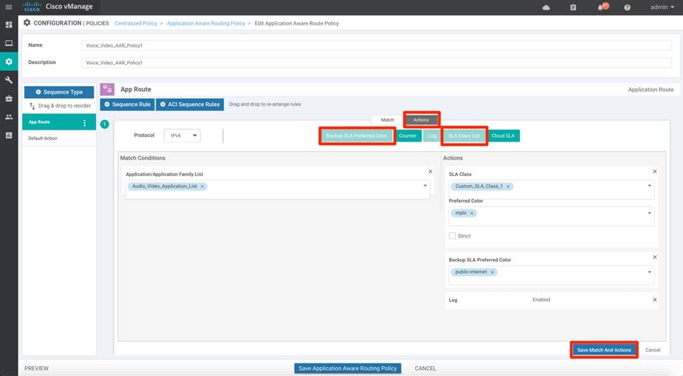Open the Dashboard sidebar icon
The width and height of the screenshot is (683, 376).
(x=9, y=25)
